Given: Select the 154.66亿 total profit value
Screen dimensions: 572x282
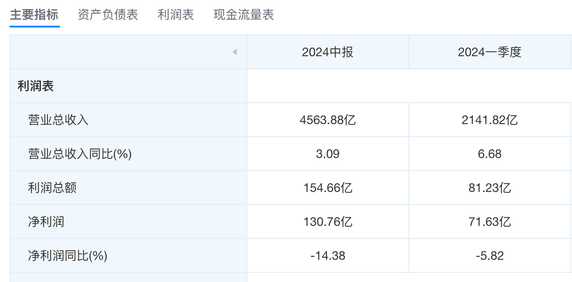Looking at the screenshot, I should (328, 188).
